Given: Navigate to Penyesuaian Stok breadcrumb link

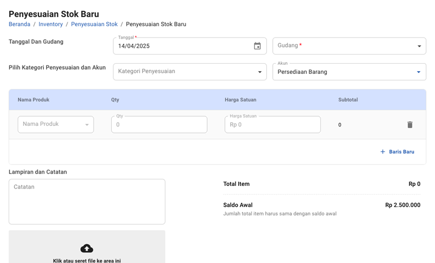Looking at the screenshot, I should coord(94,24).
